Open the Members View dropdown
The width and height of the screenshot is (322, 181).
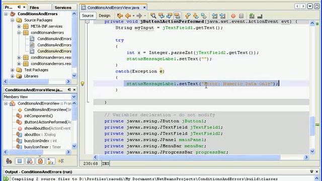click(x=74, y=97)
